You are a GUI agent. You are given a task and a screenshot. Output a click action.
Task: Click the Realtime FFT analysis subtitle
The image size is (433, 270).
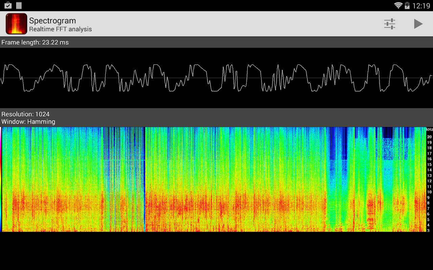click(x=60, y=29)
